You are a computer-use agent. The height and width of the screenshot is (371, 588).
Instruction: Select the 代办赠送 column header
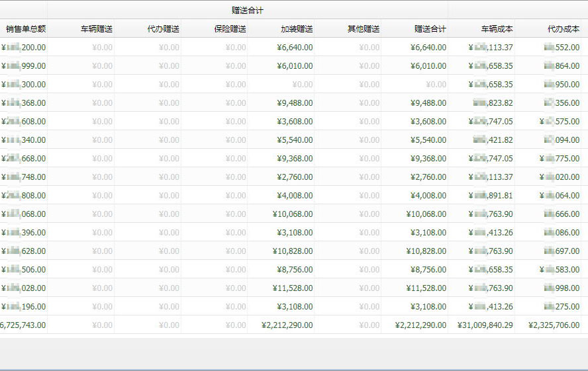pos(163,29)
